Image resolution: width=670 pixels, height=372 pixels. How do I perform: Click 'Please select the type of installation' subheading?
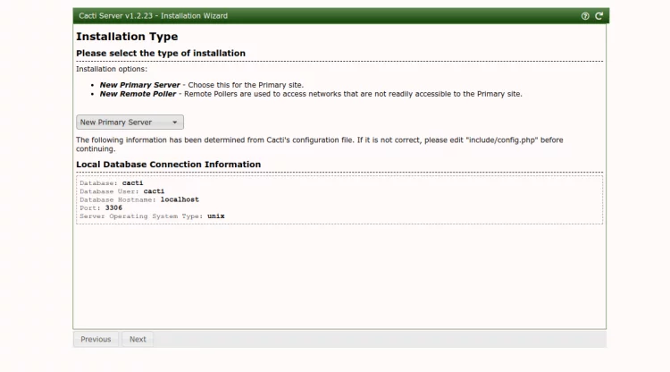[161, 54]
